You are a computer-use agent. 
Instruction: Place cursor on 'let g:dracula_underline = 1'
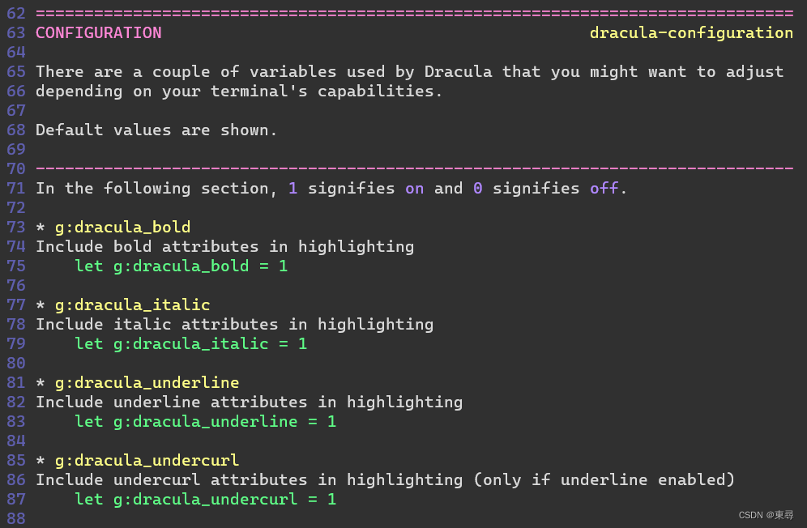pos(205,422)
